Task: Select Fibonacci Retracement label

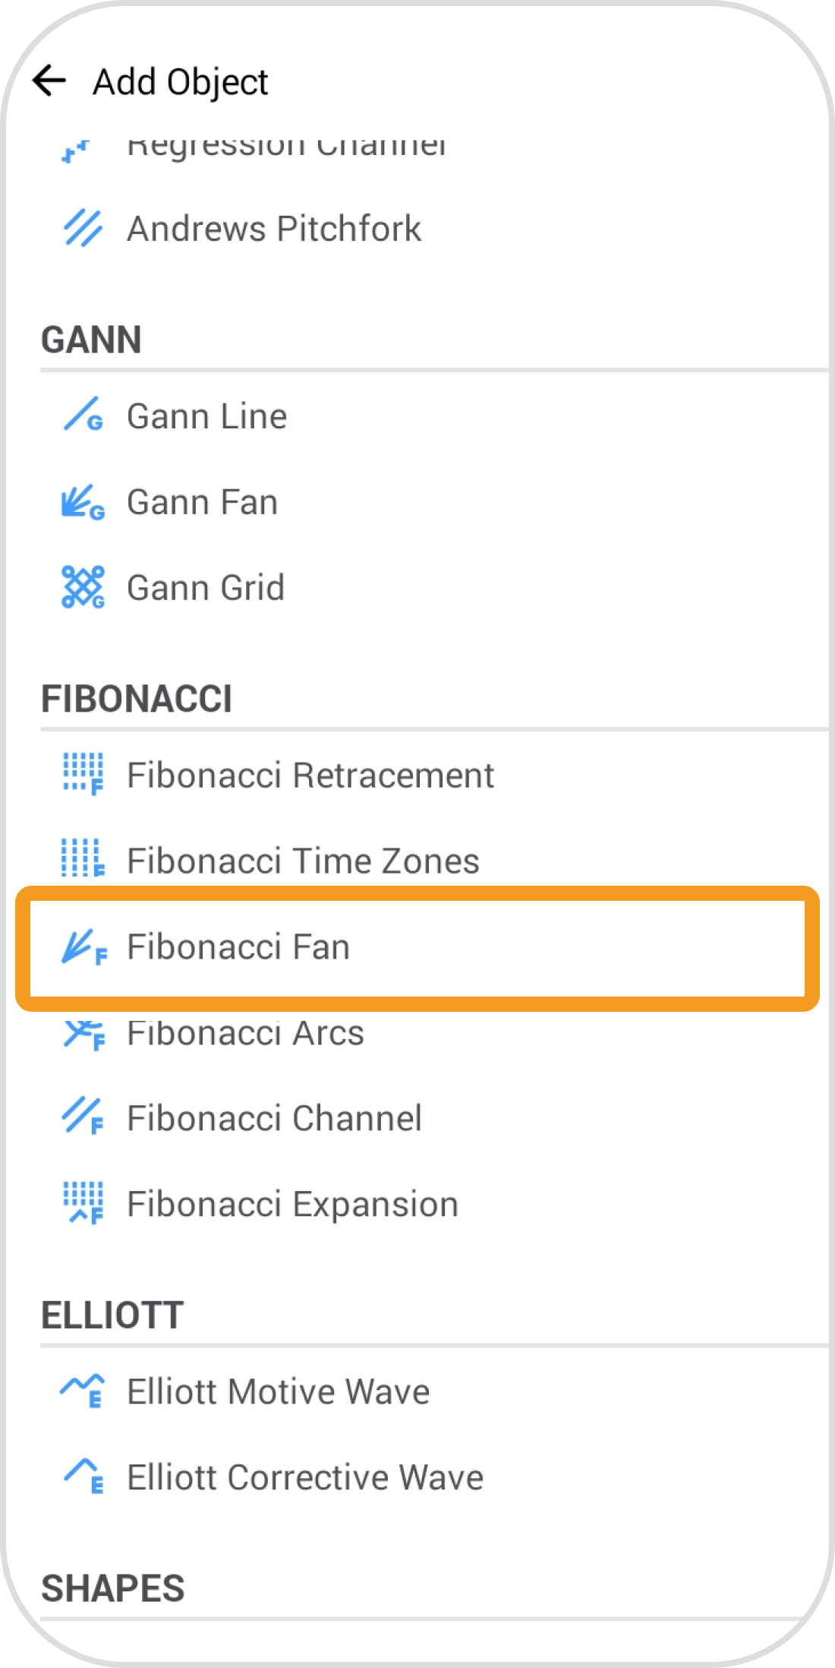Action: click(x=310, y=776)
